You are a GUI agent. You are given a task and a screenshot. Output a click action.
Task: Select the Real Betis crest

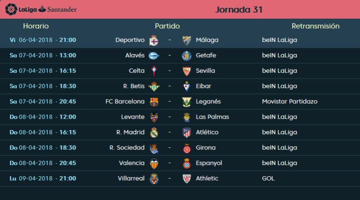(154, 86)
